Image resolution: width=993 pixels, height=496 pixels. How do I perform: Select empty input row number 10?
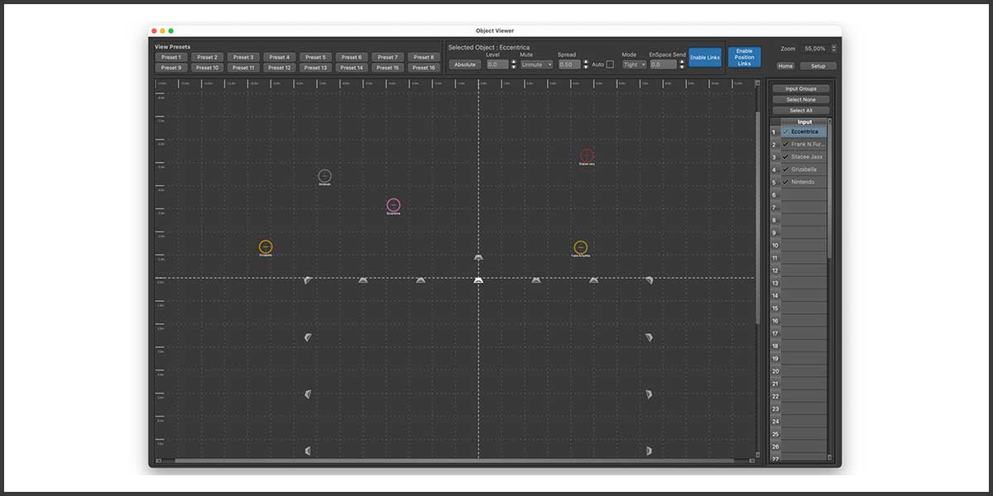pyautogui.click(x=804, y=245)
